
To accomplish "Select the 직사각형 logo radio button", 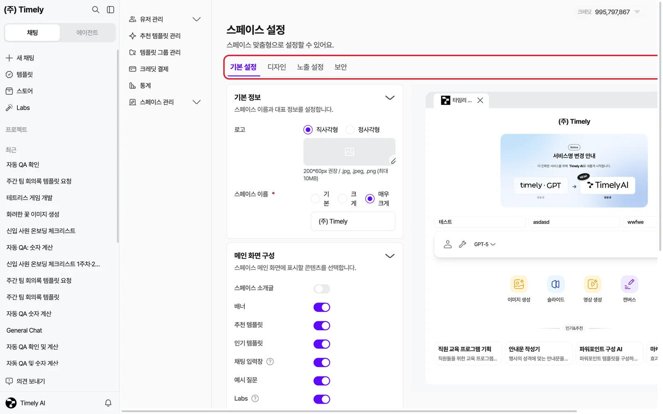I will click(x=308, y=130).
